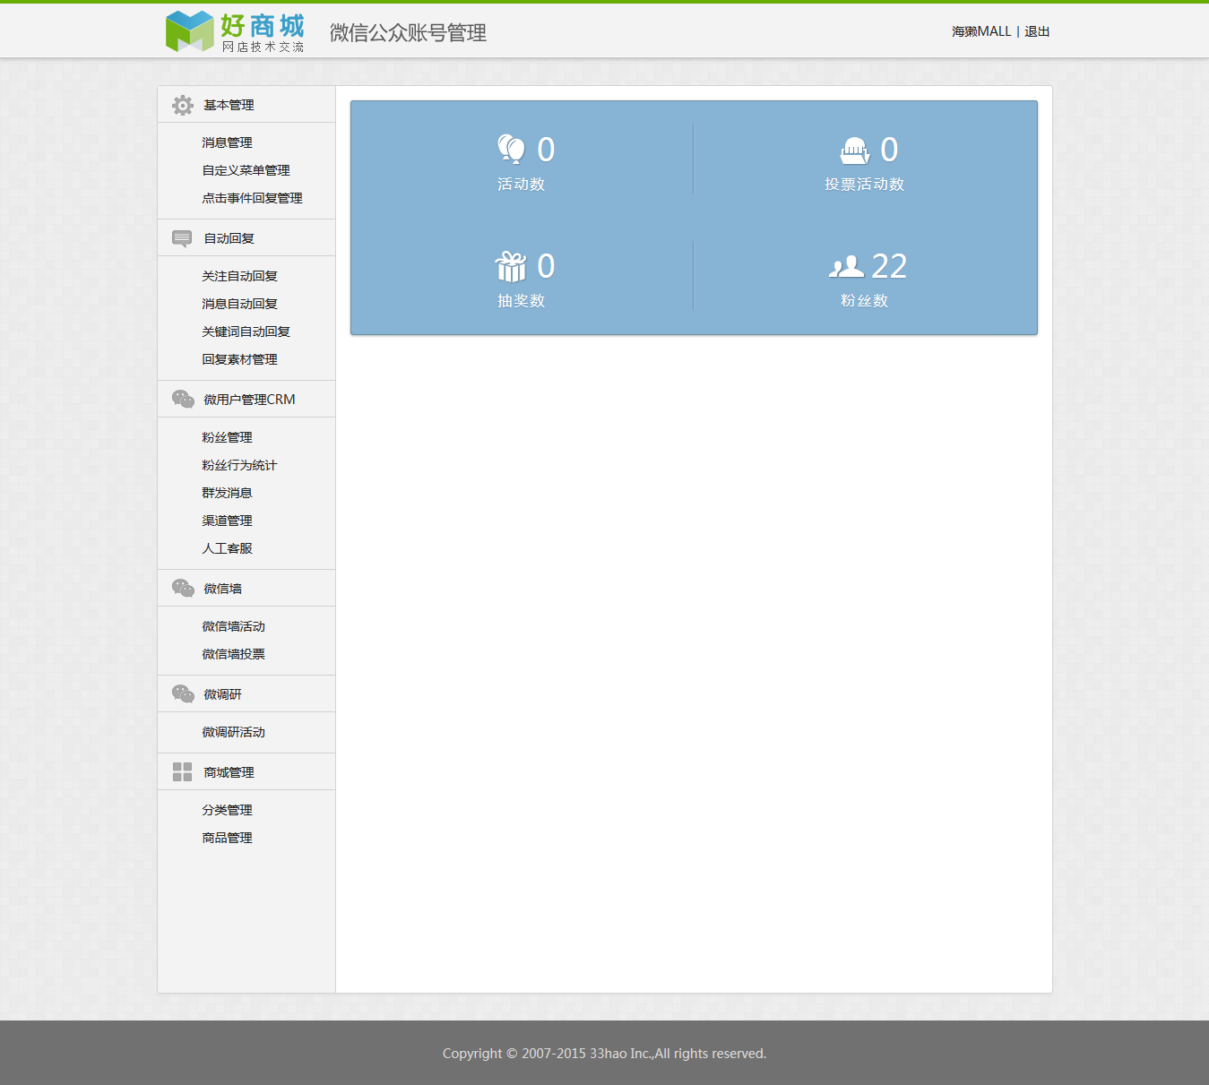
Task: Click the fans icon for 粉丝数
Action: coord(846,266)
